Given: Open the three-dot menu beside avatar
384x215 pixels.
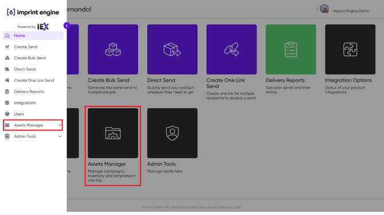Looking at the screenshot, I should [x=317, y=9].
